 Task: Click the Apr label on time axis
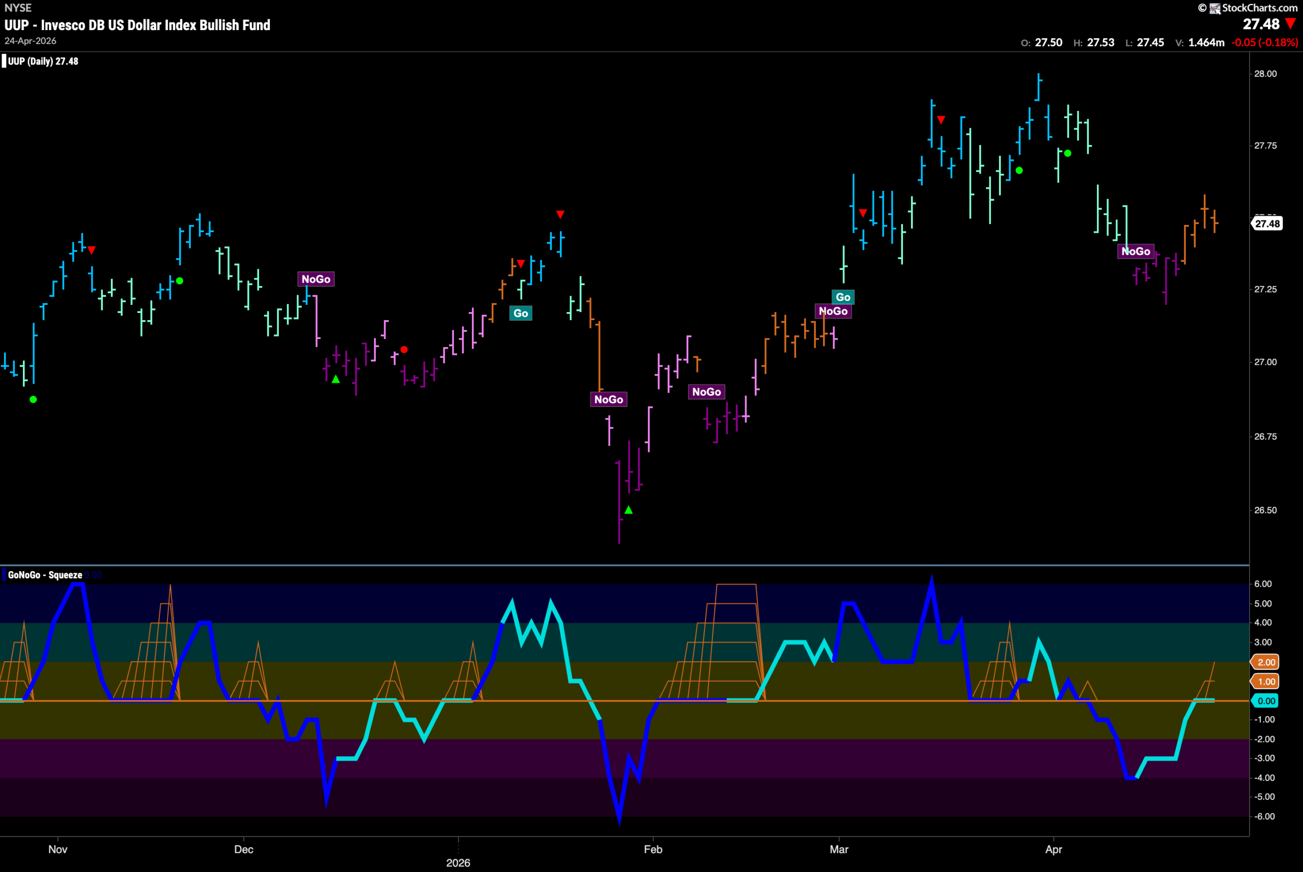(1054, 849)
